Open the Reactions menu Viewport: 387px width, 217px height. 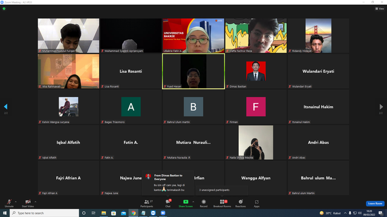pos(241,203)
